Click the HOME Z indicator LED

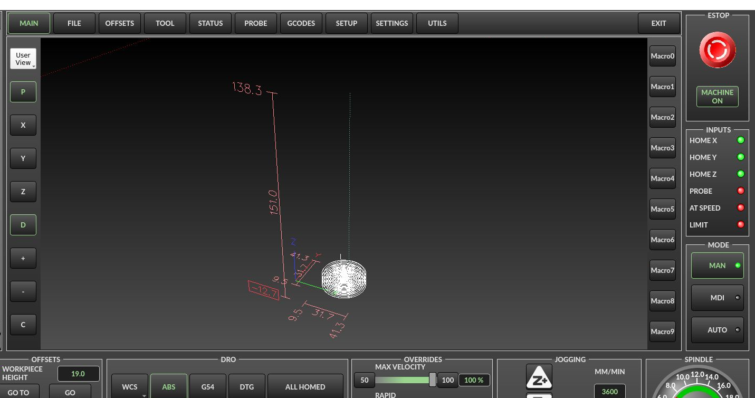741,174
